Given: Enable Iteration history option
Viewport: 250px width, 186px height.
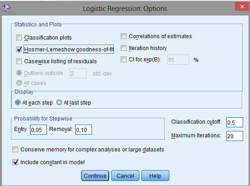Looking at the screenshot, I should (x=123, y=48).
